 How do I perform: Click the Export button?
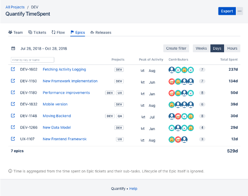227,11
